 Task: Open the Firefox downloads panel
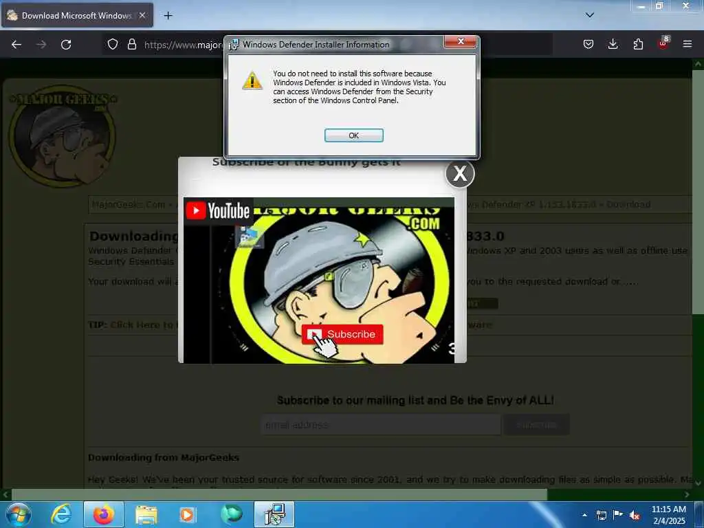pyautogui.click(x=613, y=44)
